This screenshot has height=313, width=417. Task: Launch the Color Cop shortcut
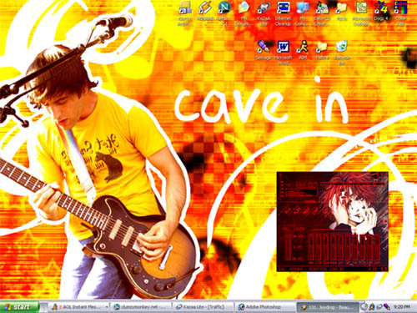[x=400, y=13]
